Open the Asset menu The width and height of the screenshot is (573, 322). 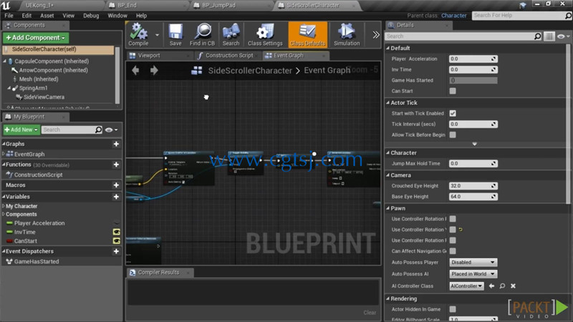(x=47, y=16)
